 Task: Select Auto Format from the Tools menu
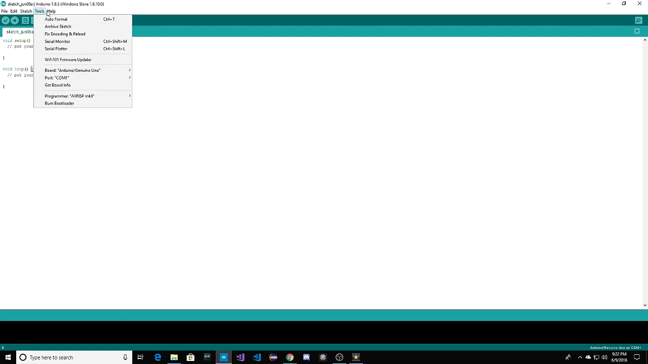pyautogui.click(x=56, y=19)
